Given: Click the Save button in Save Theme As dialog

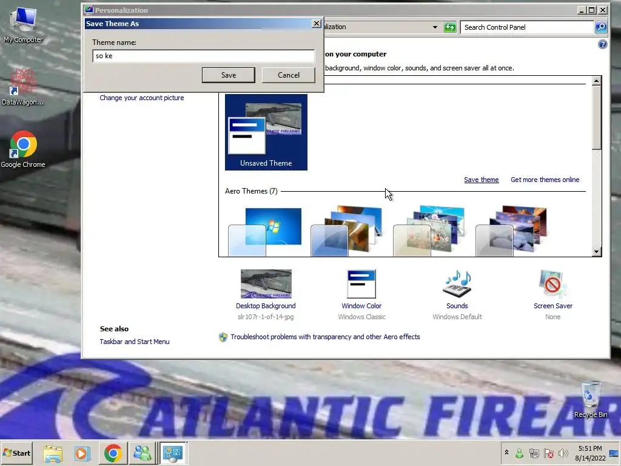Looking at the screenshot, I should 228,75.
